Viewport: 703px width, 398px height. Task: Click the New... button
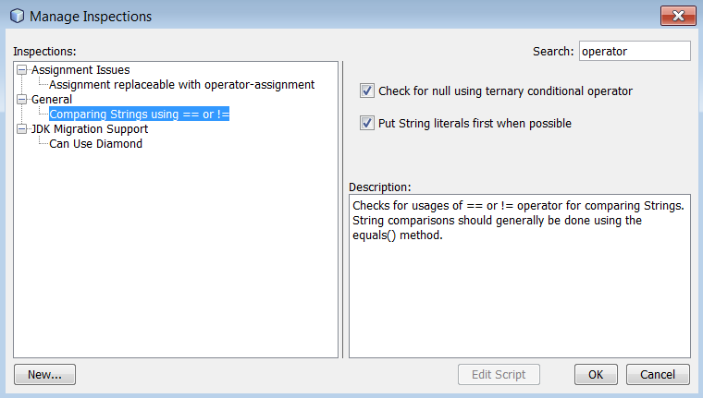click(x=44, y=374)
